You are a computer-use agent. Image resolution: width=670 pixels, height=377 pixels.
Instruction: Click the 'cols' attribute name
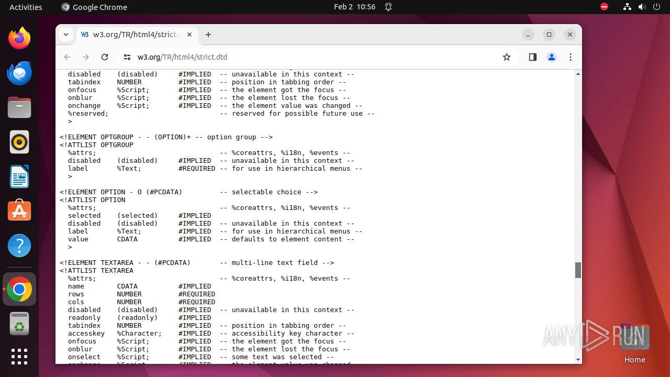coord(76,302)
